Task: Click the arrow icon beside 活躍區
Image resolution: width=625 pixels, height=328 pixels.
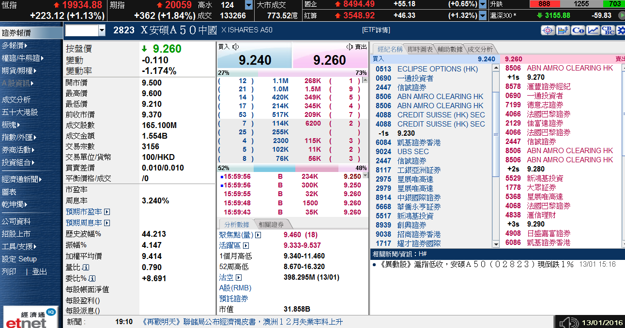Action: 246,246
